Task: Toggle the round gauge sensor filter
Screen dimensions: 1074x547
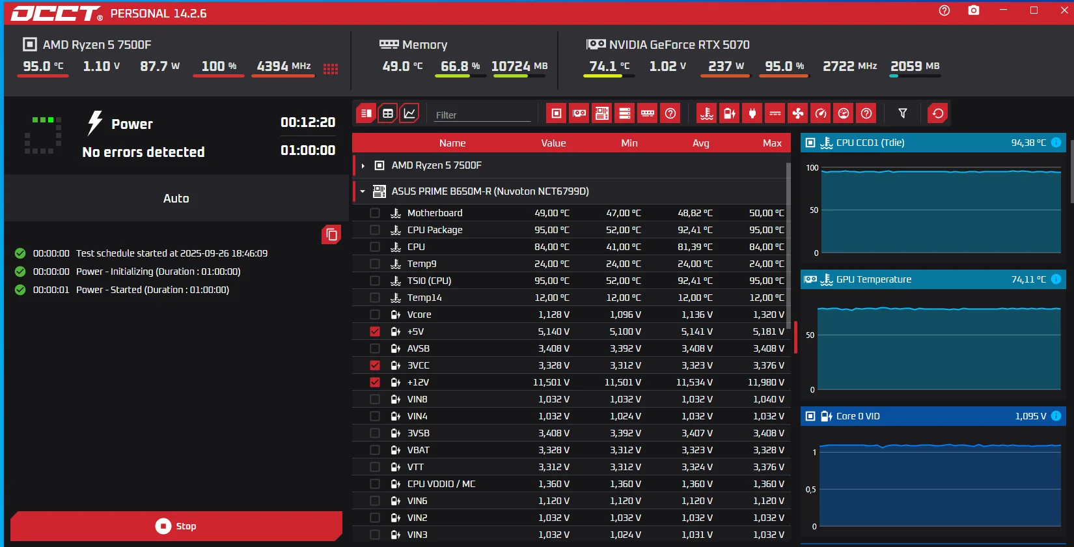Action: pos(844,113)
